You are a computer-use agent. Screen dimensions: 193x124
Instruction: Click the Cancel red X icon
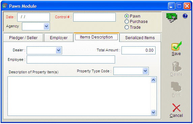(176, 107)
